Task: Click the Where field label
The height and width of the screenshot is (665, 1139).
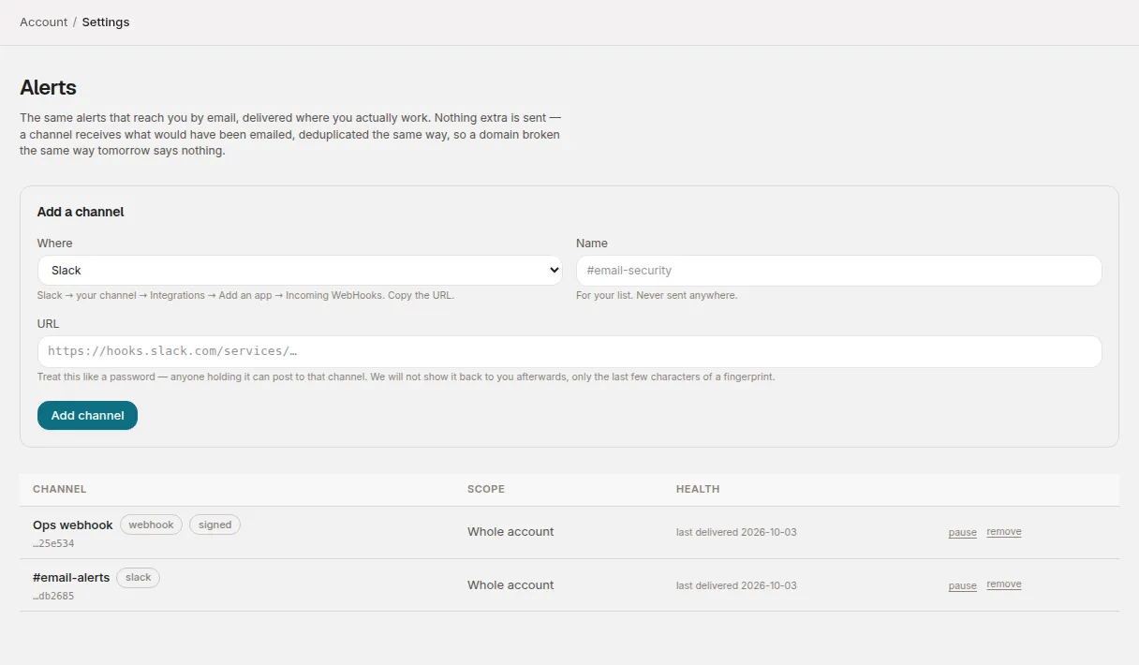Action: pos(54,244)
